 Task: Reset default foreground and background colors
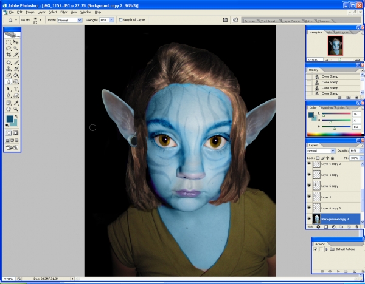tap(7, 126)
